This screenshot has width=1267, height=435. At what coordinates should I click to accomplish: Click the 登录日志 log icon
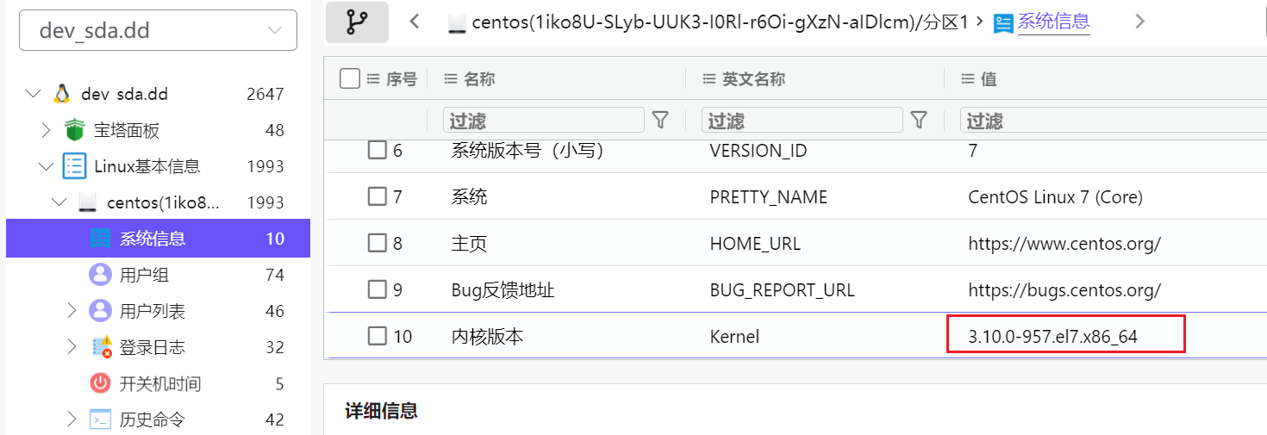pos(102,347)
